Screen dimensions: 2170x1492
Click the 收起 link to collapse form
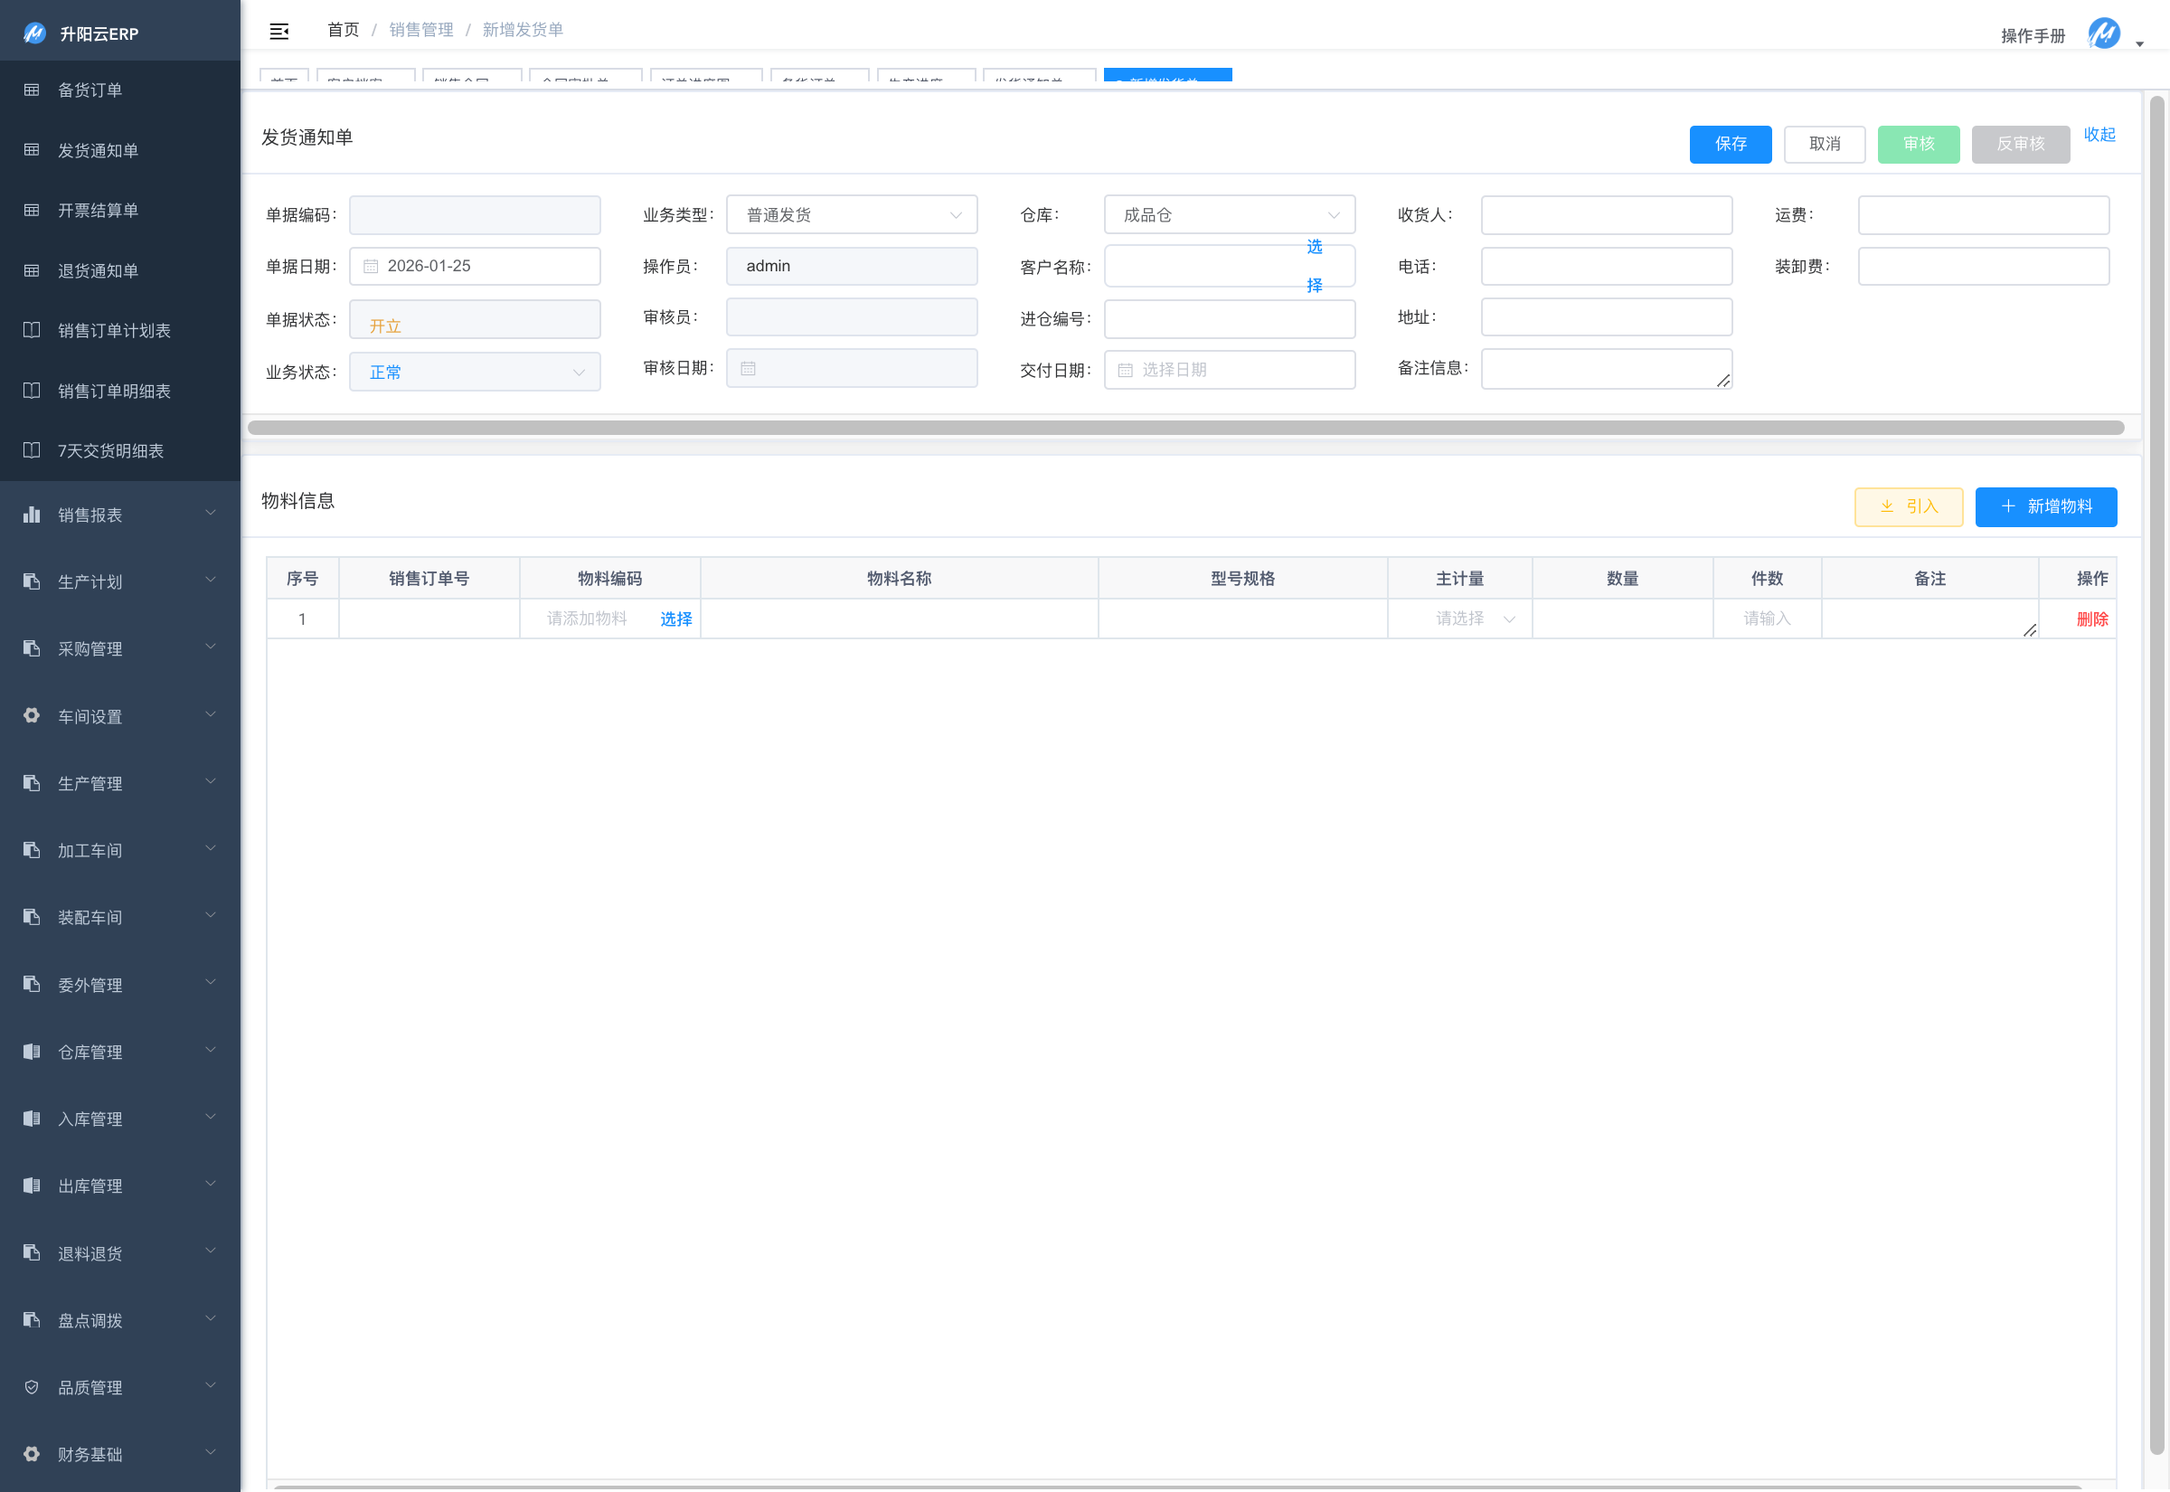(2098, 135)
